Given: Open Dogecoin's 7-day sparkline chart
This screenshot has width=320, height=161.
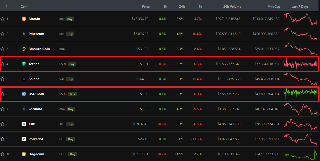Looking at the screenshot, I should [x=300, y=154].
